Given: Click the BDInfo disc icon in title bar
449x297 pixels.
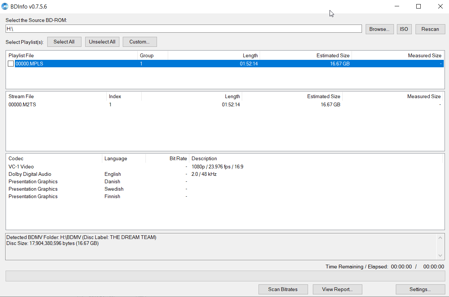Looking at the screenshot, I should click(5, 6).
